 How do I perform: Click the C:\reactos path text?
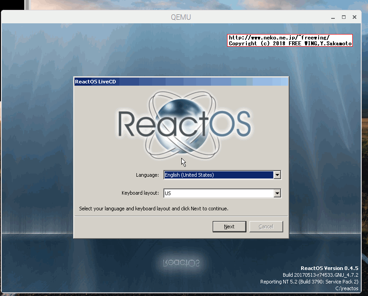click(347, 288)
